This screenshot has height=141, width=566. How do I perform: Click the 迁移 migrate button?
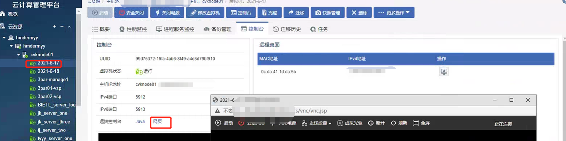click(x=296, y=12)
